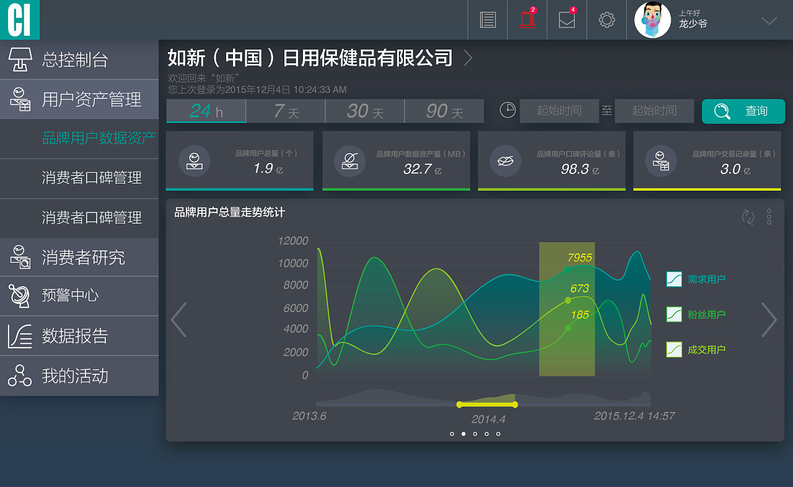
Task: Open 用户资产管理 menu item
Action: pyautogui.click(x=79, y=99)
